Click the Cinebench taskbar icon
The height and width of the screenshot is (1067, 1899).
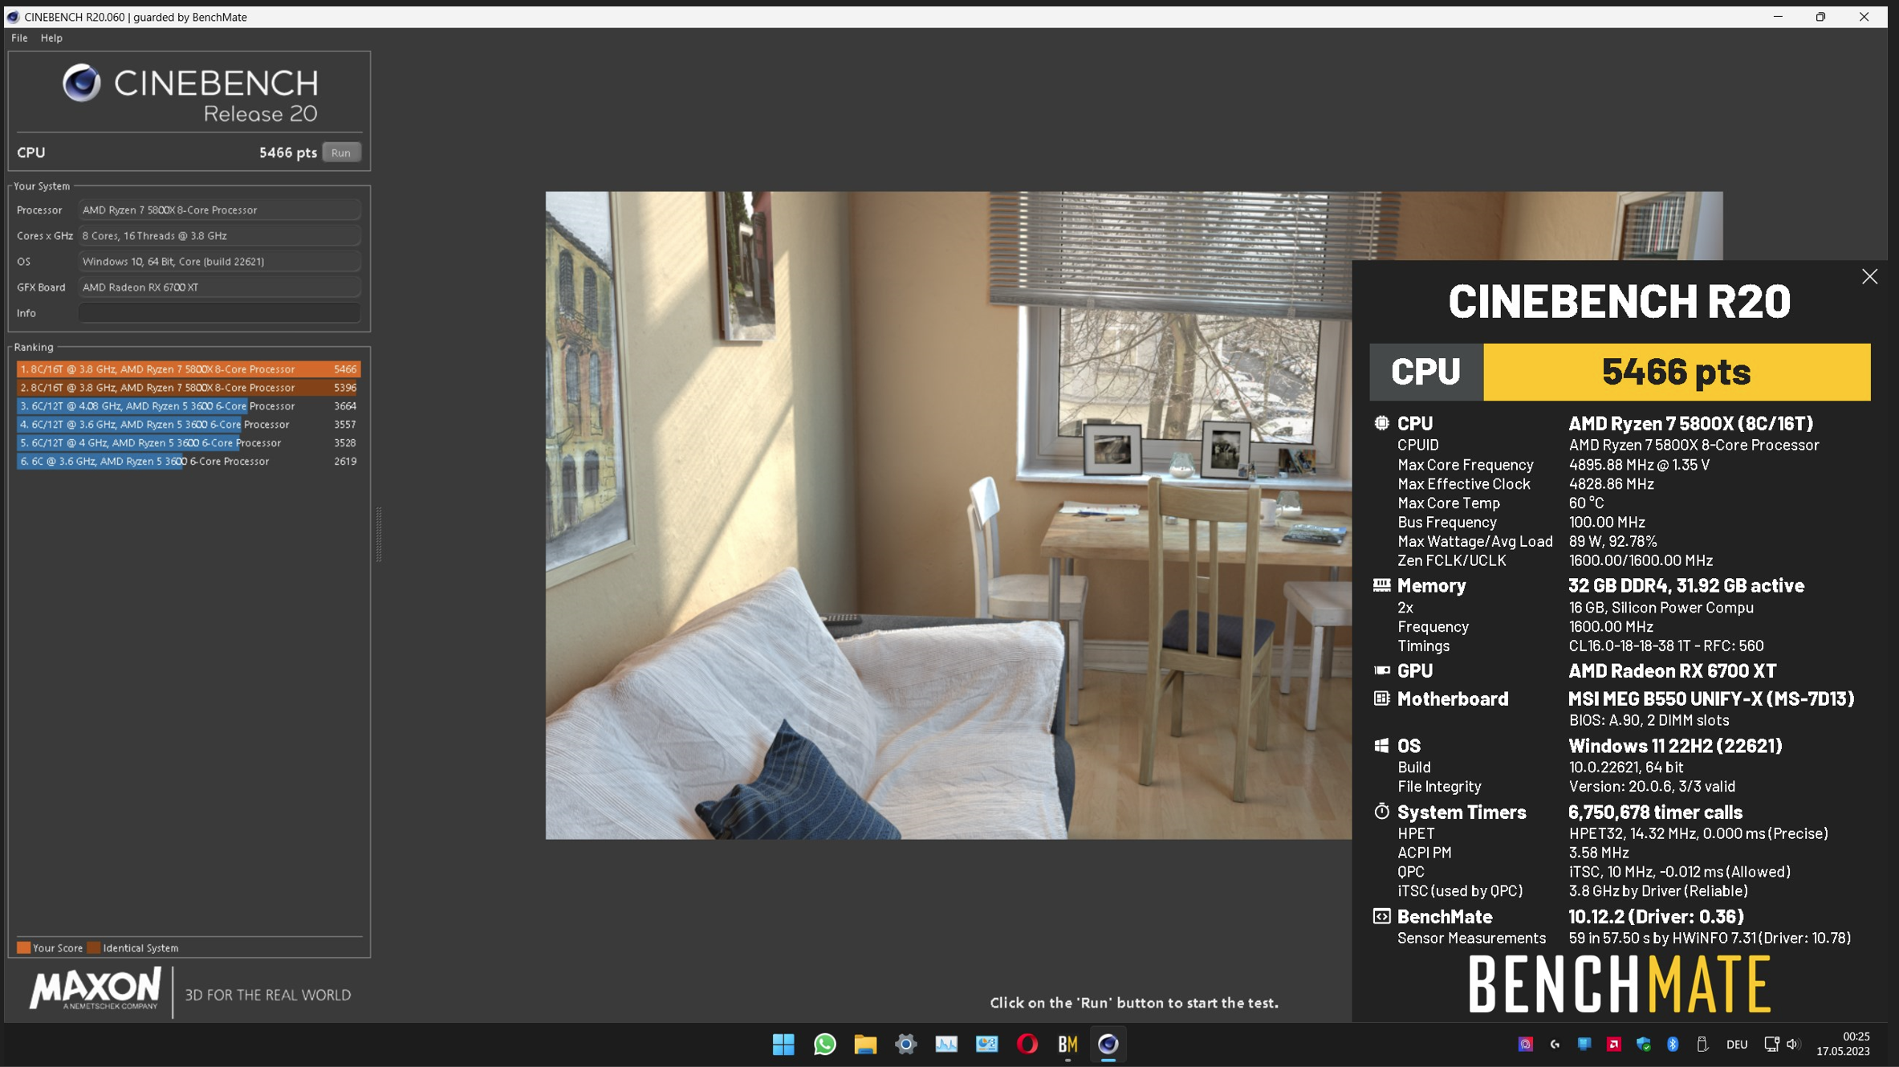tap(1108, 1044)
